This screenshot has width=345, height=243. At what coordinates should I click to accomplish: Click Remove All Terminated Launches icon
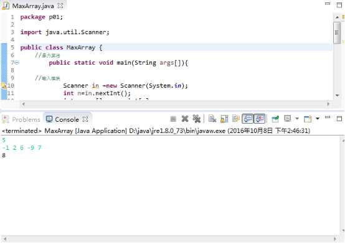pyautogui.click(x=197, y=119)
